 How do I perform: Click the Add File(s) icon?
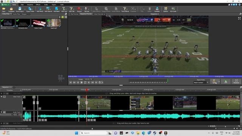coord(40,9)
